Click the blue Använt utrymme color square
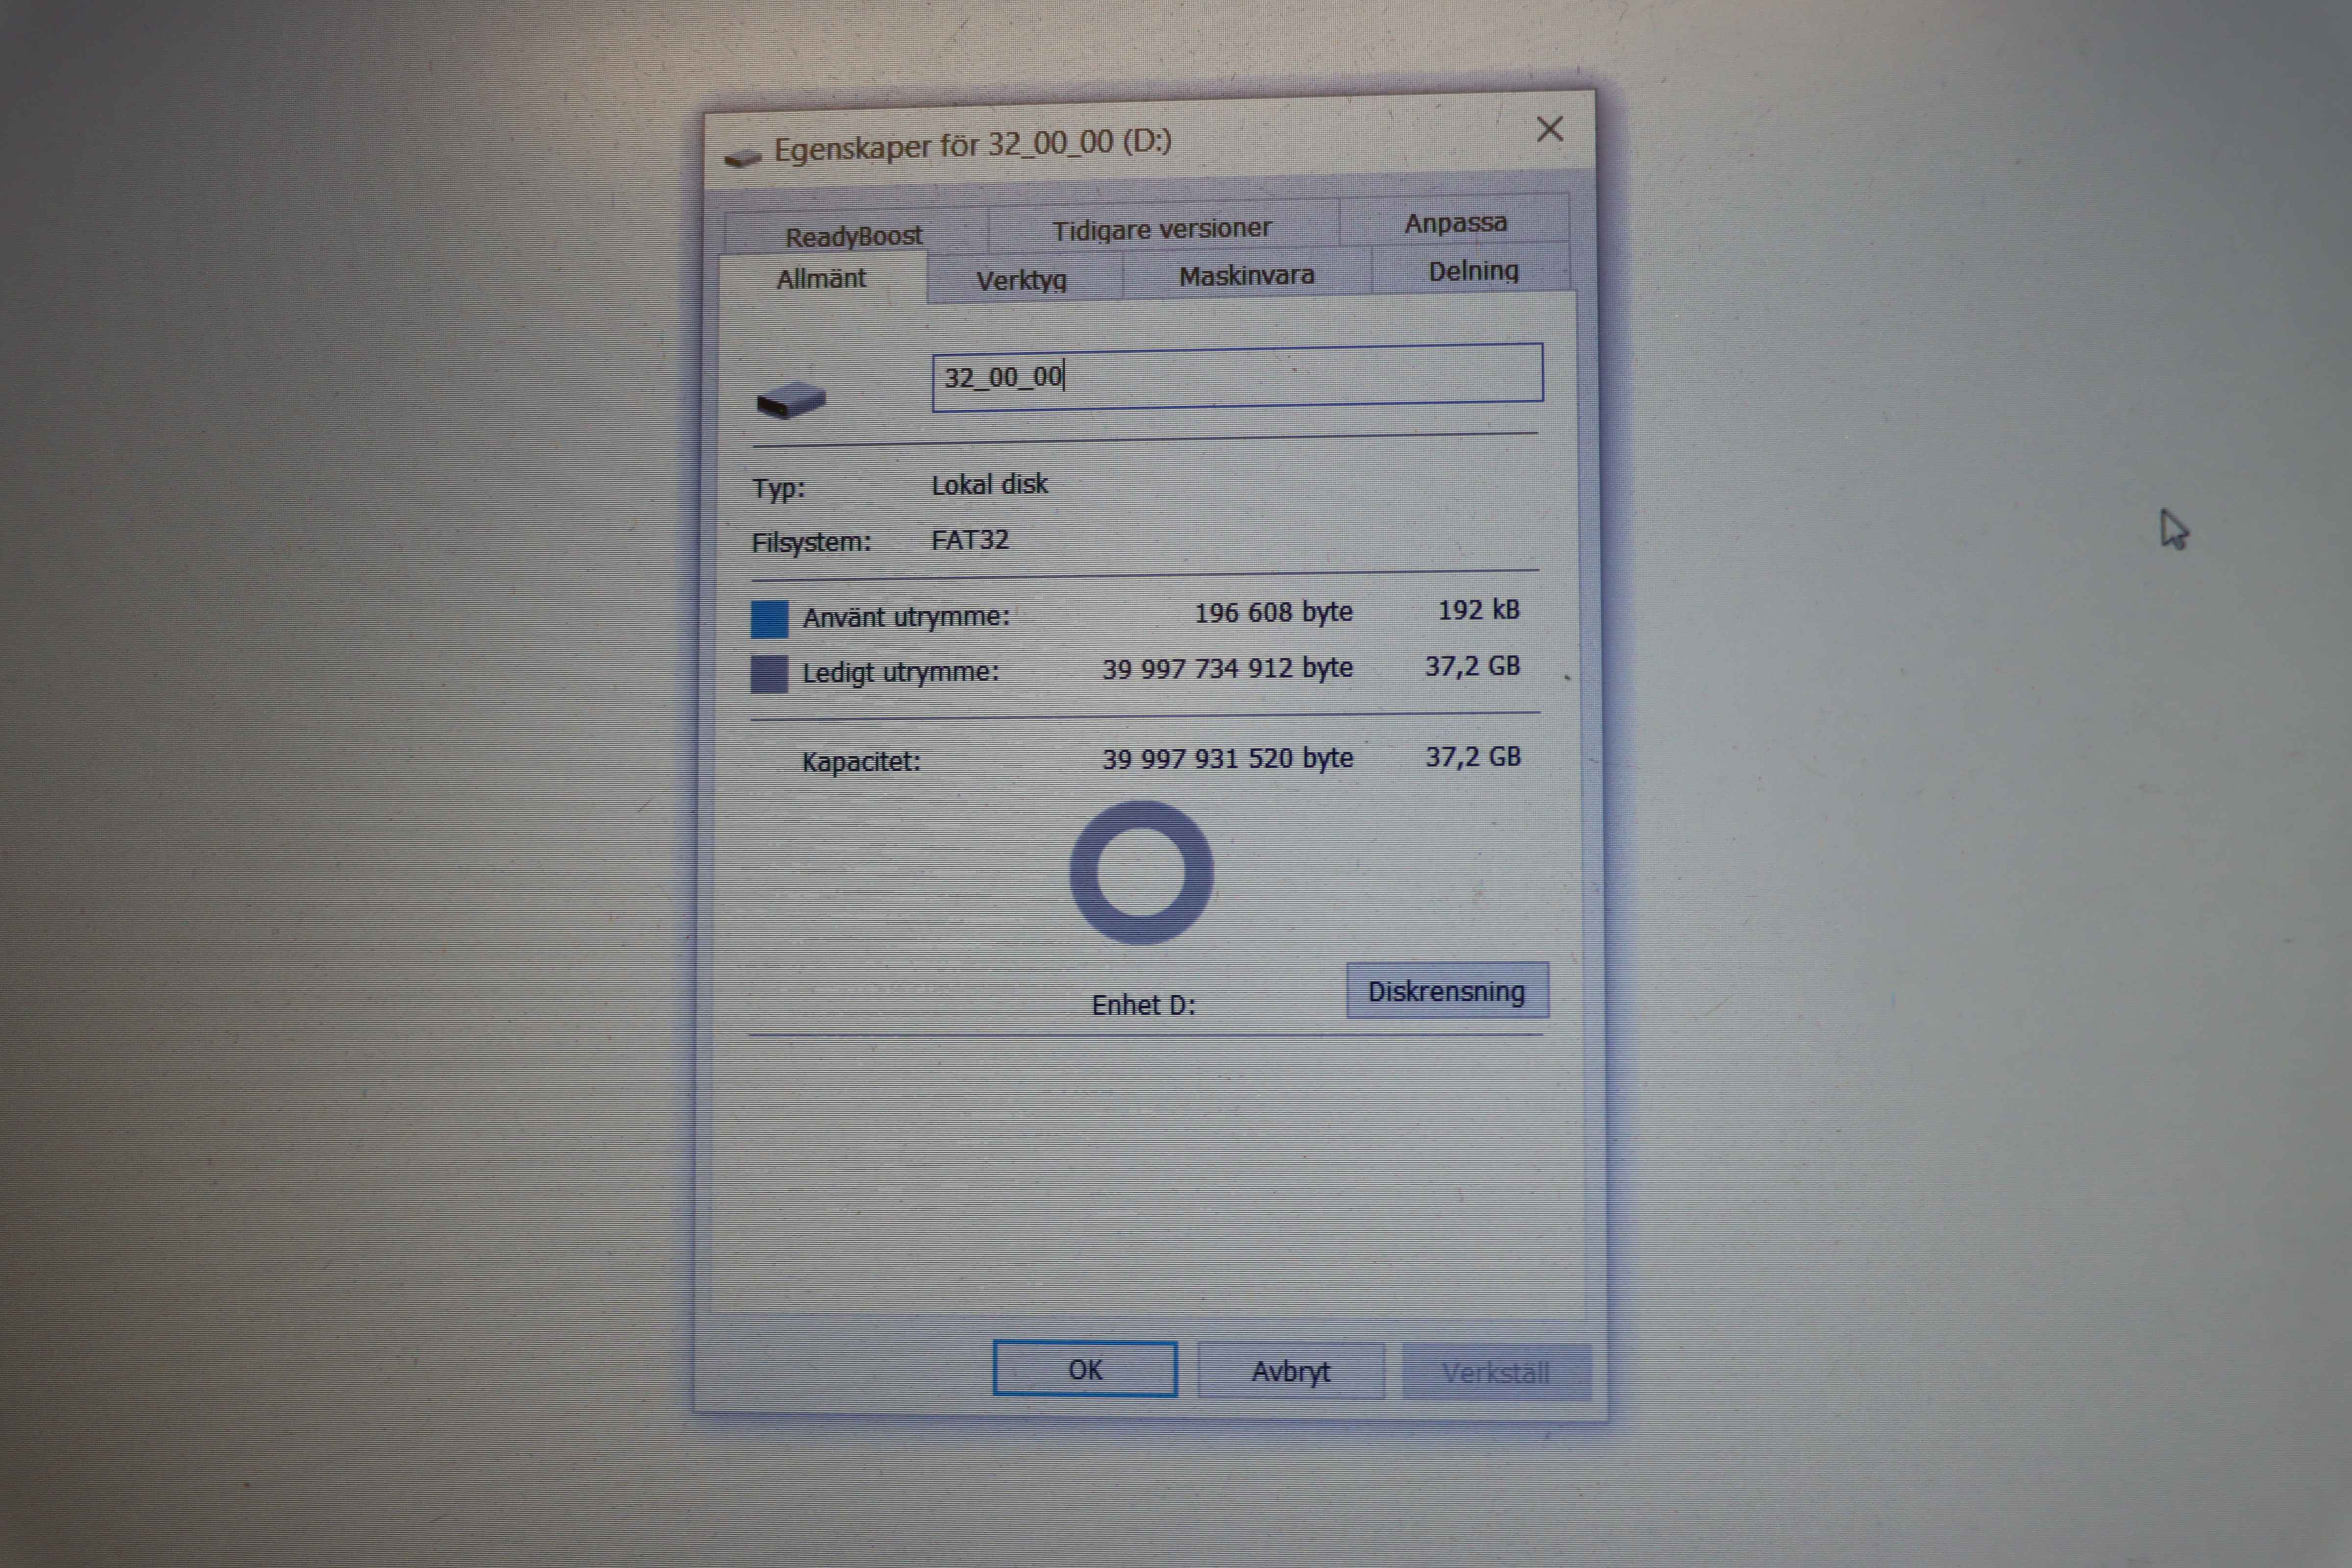Image resolution: width=2352 pixels, height=1568 pixels. coord(769,619)
